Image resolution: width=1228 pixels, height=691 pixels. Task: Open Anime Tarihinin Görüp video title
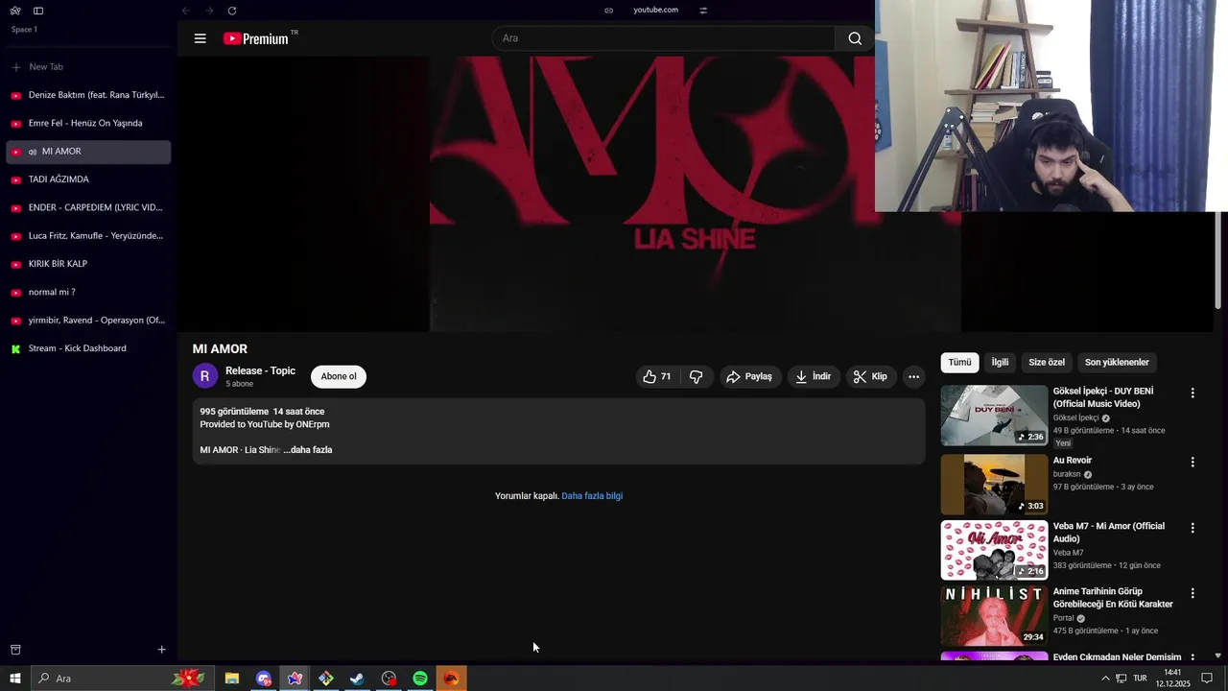[1113, 598]
